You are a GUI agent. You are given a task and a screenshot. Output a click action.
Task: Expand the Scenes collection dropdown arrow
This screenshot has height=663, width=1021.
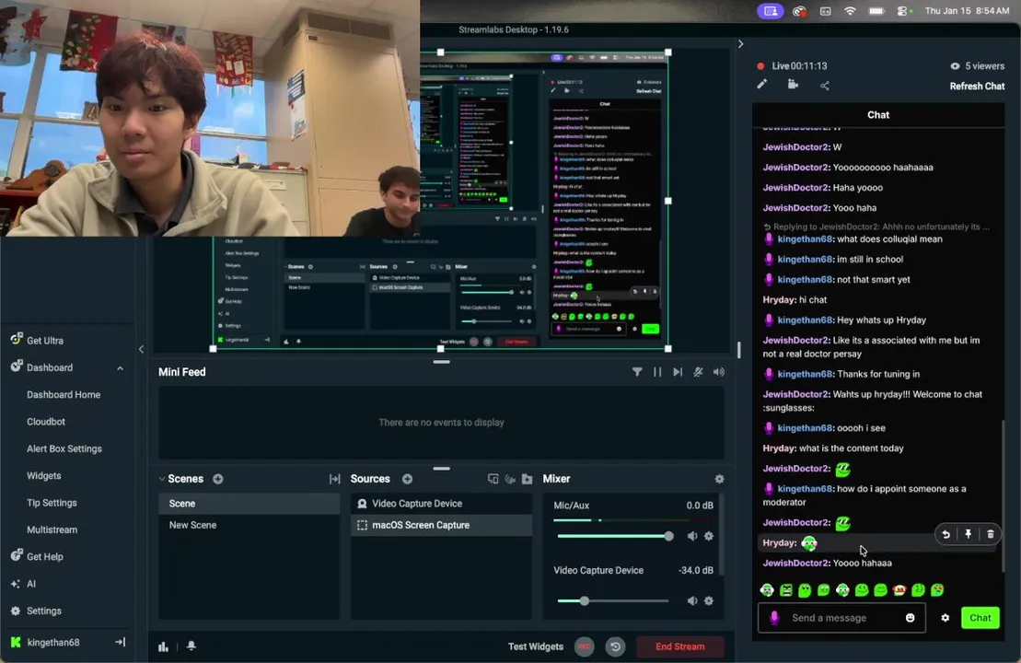tap(161, 479)
